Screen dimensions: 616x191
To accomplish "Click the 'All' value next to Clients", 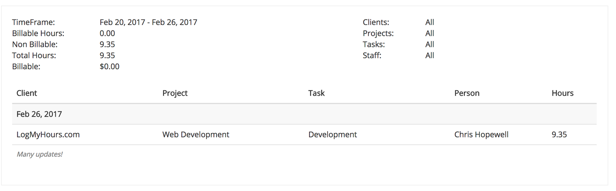I will click(x=430, y=22).
